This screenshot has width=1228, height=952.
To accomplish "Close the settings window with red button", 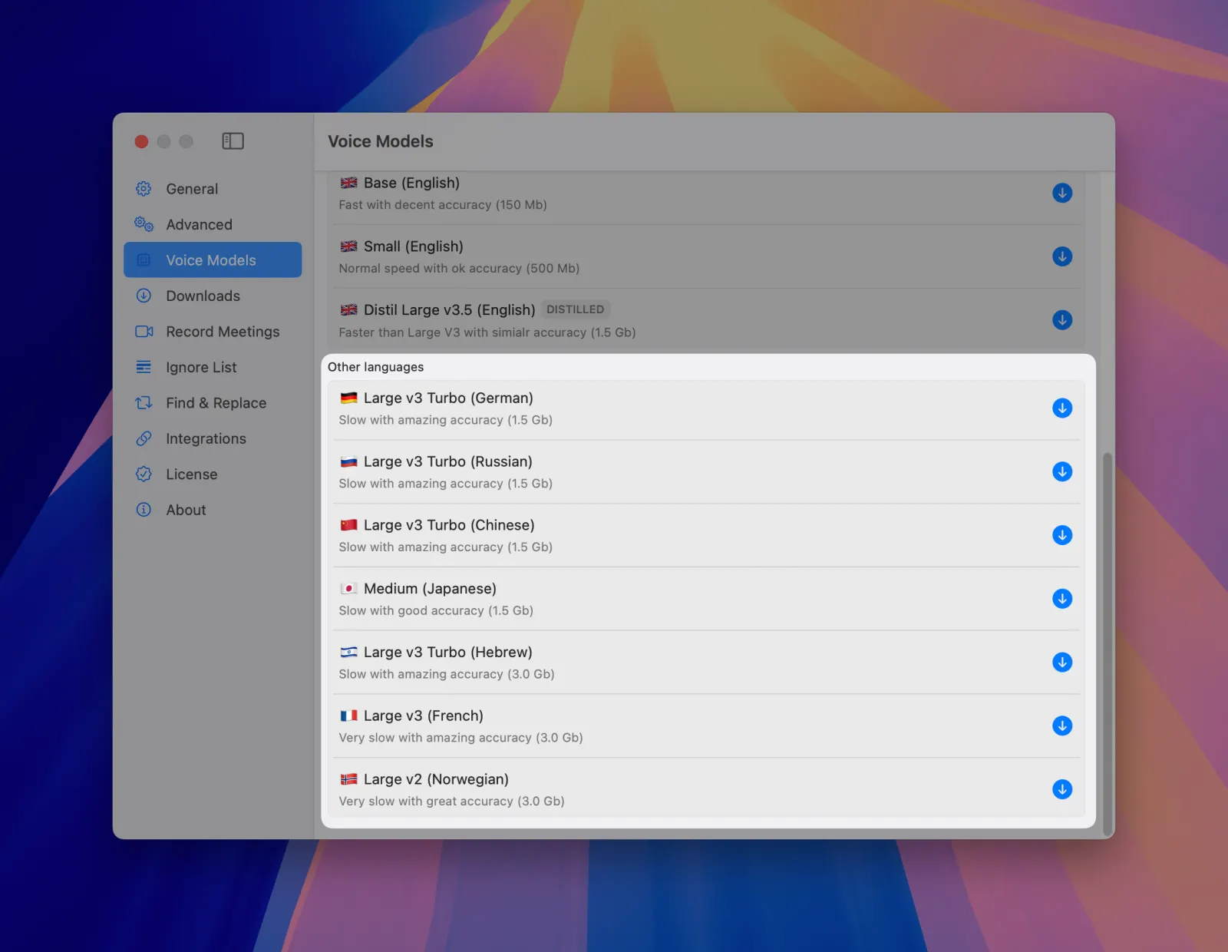I will 141,141.
